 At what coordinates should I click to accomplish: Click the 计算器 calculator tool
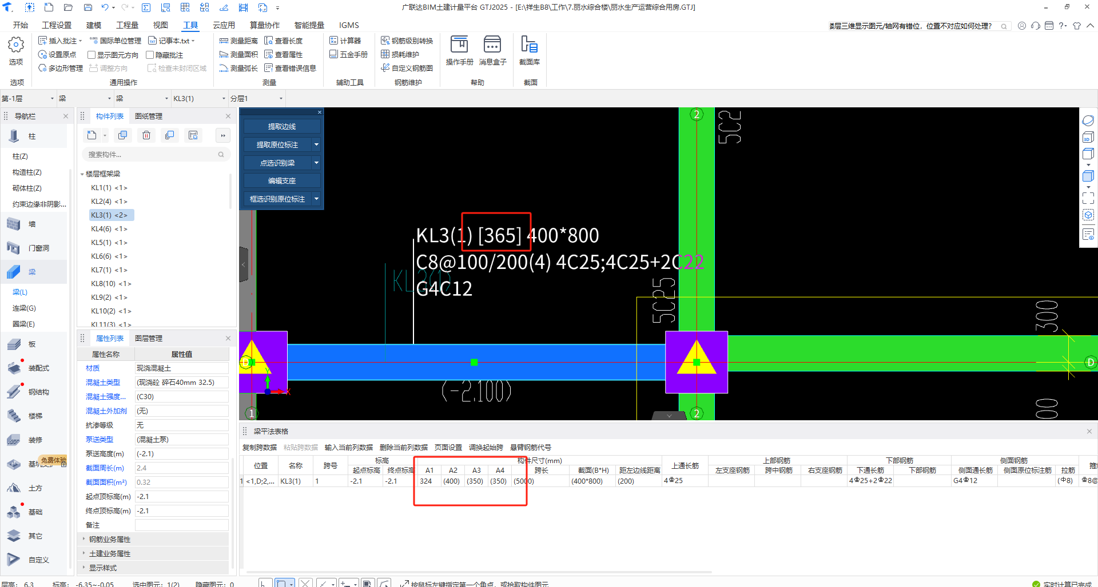345,41
